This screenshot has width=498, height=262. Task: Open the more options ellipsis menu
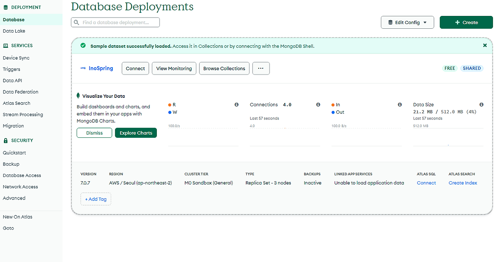point(261,68)
